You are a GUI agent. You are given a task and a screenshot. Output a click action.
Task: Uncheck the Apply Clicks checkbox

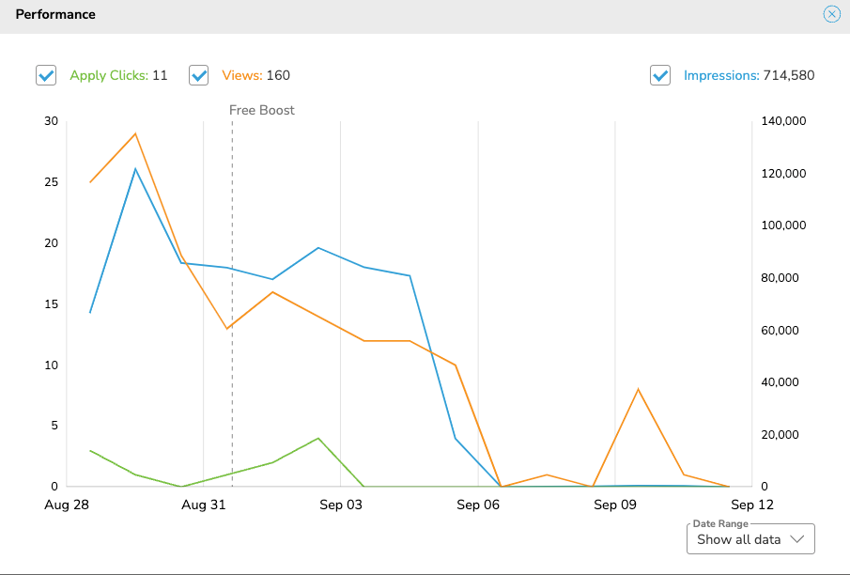pyautogui.click(x=45, y=74)
